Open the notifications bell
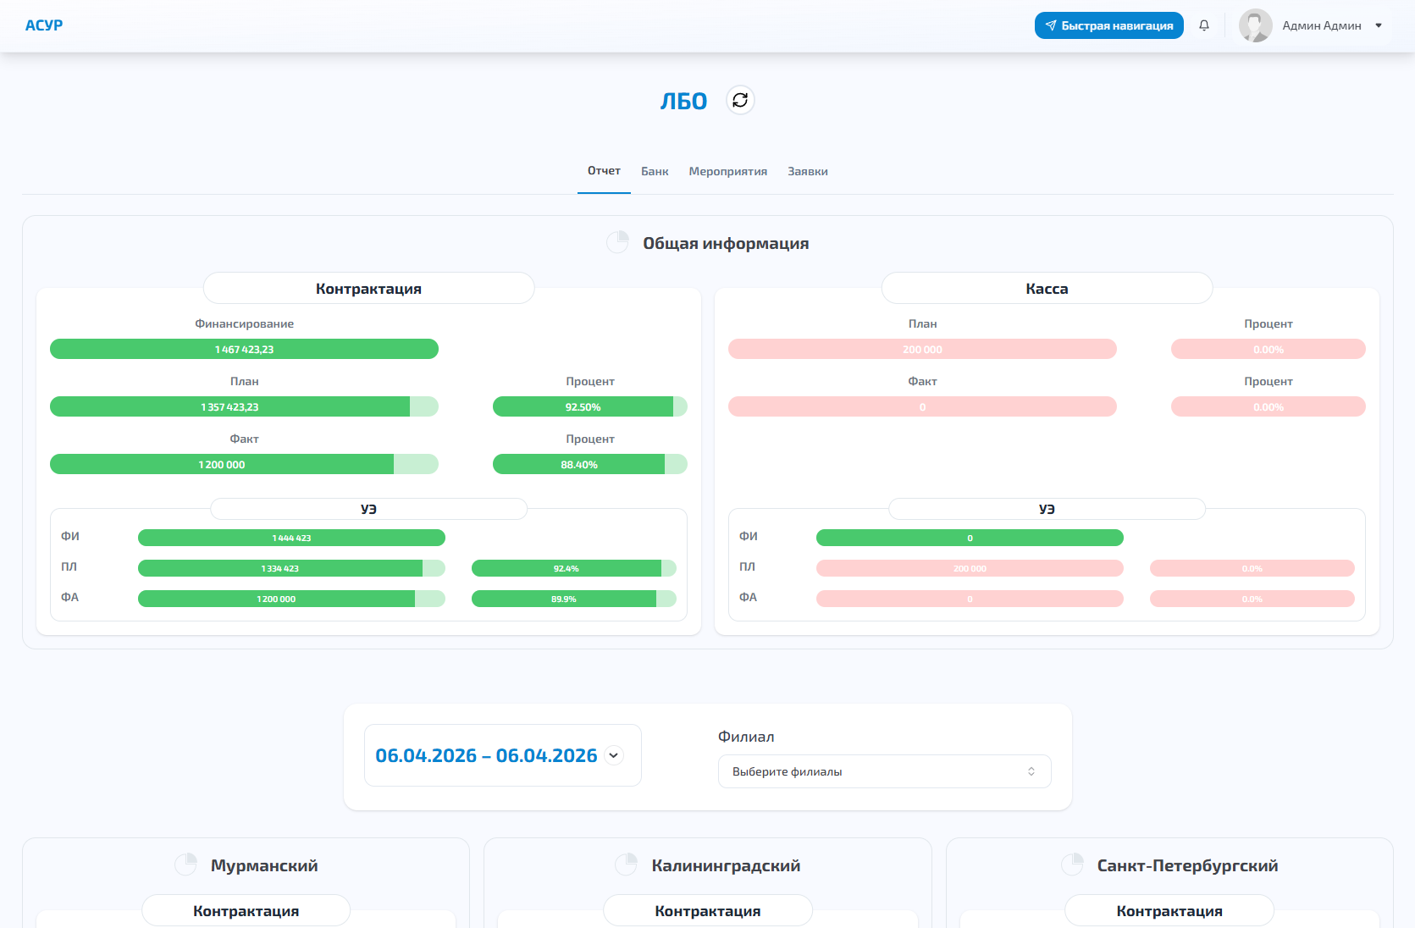This screenshot has width=1415, height=928. point(1203,25)
